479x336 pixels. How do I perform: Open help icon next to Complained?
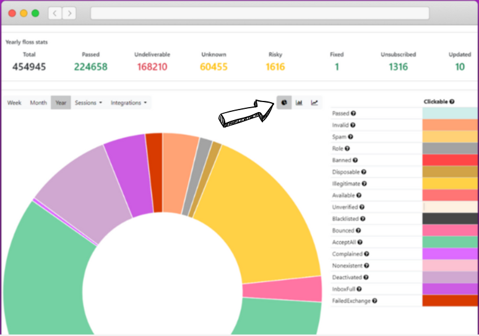tap(366, 254)
